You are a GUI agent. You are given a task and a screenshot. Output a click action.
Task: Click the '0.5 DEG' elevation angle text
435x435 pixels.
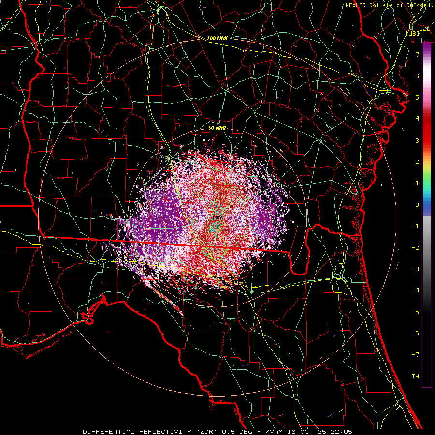pyautogui.click(x=237, y=432)
